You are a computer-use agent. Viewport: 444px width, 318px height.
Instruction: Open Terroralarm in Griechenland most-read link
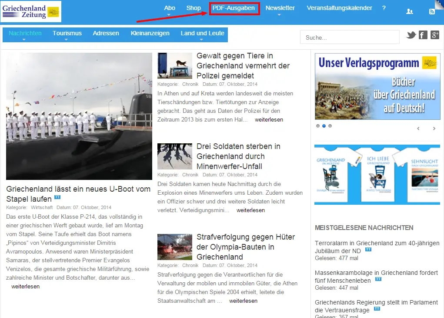[377, 247]
